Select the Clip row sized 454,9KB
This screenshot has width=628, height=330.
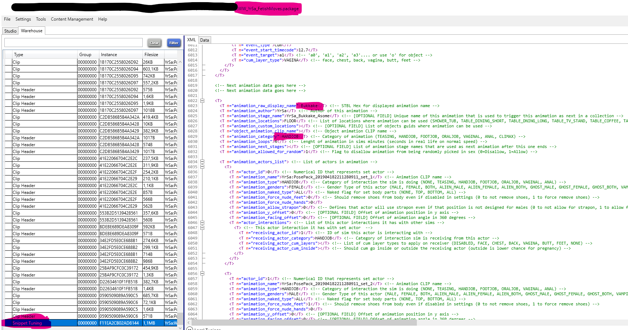[x=91, y=268]
